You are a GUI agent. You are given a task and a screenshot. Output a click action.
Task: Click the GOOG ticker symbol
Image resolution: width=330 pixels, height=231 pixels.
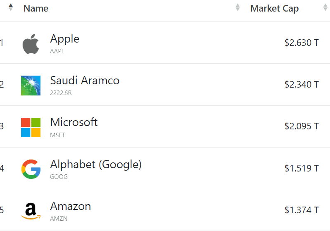click(x=59, y=177)
